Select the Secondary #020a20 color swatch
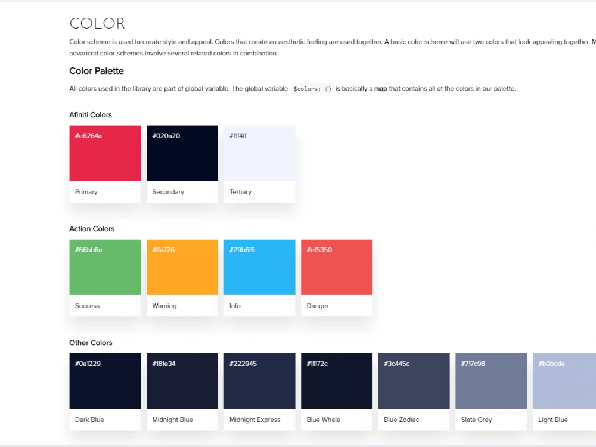 [182, 153]
